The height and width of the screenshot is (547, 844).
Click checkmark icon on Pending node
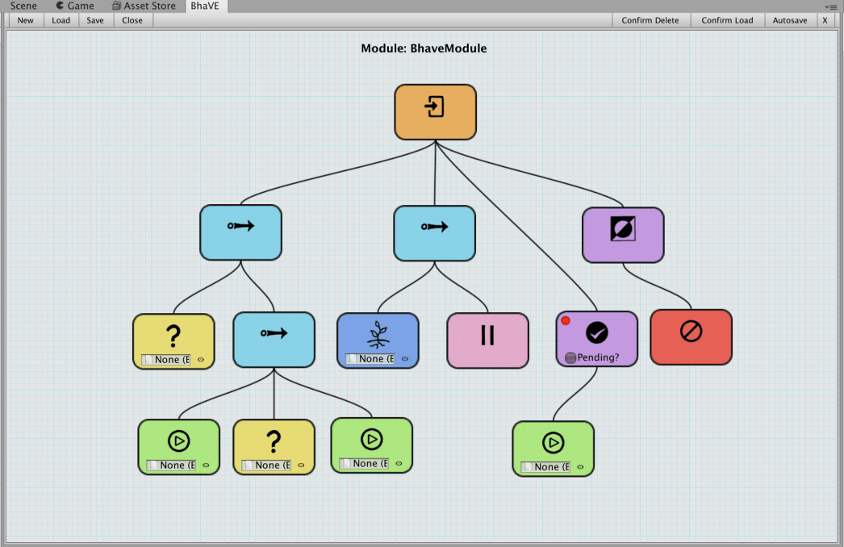[x=596, y=332]
